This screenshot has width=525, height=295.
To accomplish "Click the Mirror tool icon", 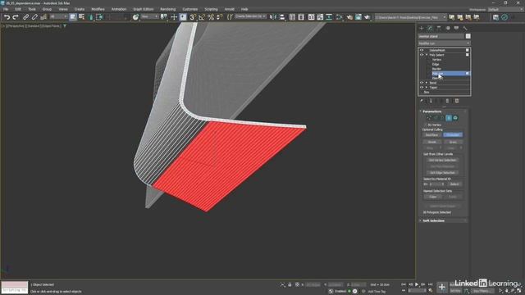I will pyautogui.click(x=273, y=17).
